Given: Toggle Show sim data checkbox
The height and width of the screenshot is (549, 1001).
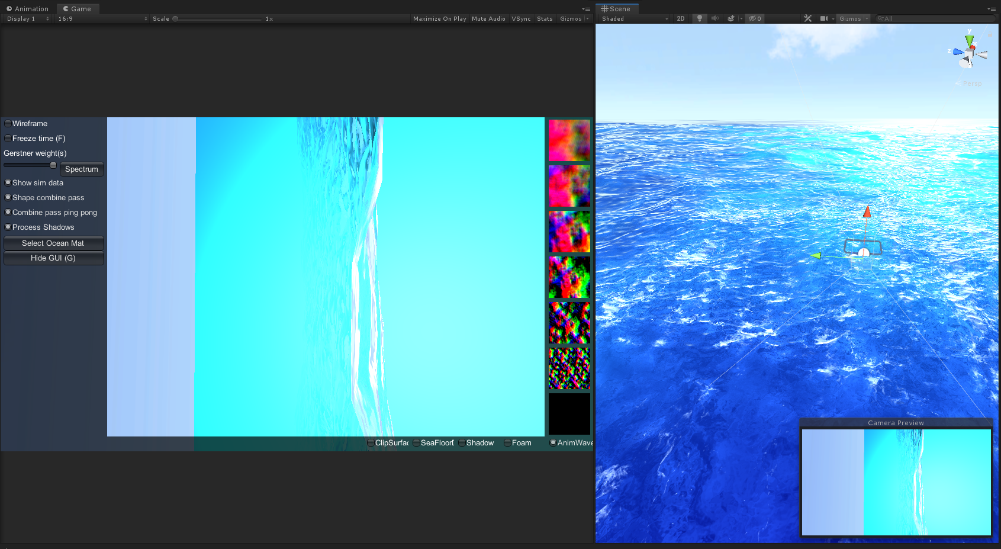Looking at the screenshot, I should pos(8,182).
